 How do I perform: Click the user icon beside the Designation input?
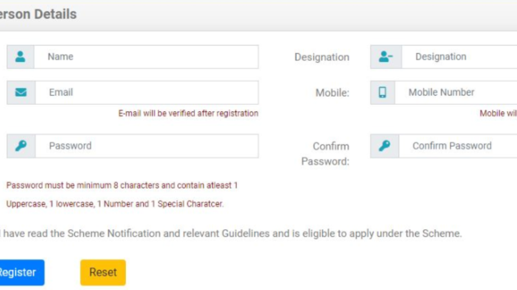click(x=386, y=57)
